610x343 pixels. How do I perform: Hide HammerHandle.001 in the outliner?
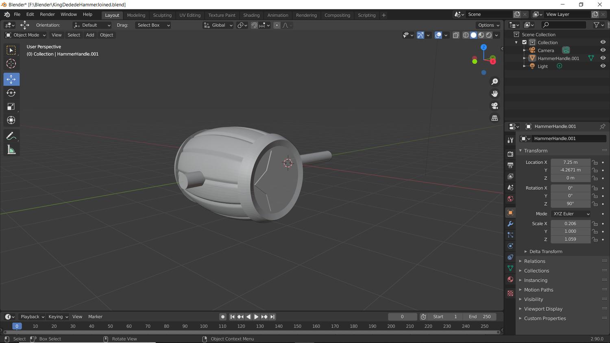point(603,58)
